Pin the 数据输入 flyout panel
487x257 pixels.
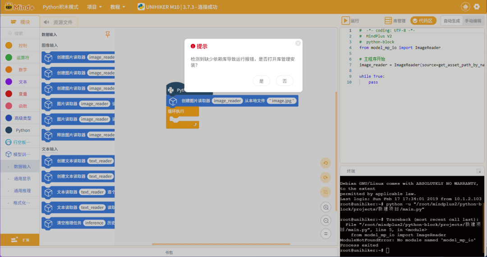[x=107, y=34]
